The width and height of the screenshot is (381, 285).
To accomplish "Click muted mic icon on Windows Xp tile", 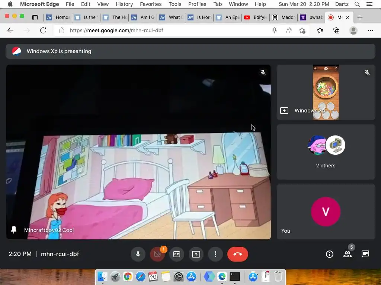I will pos(367,72).
